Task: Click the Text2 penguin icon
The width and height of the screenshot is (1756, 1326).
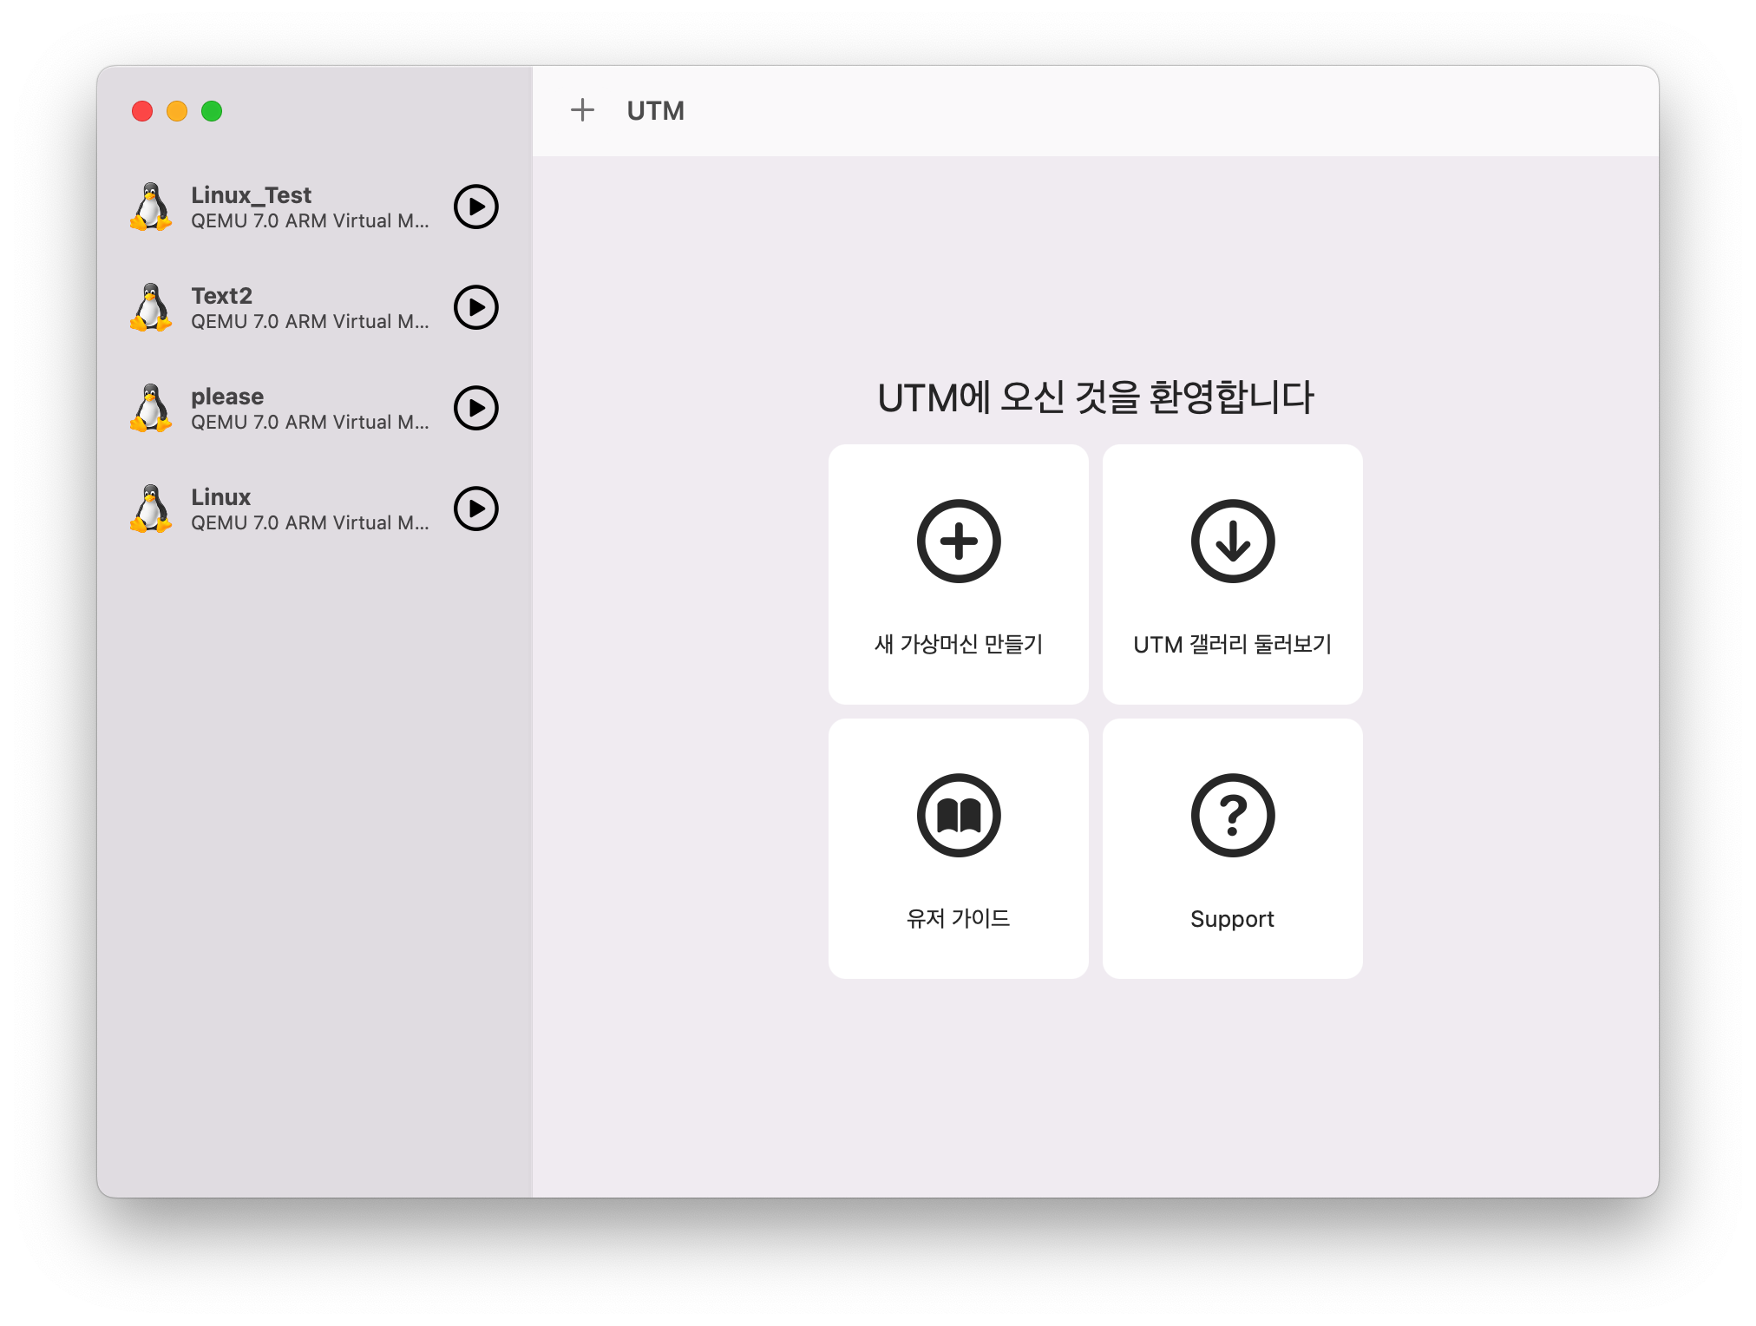Action: (x=151, y=307)
